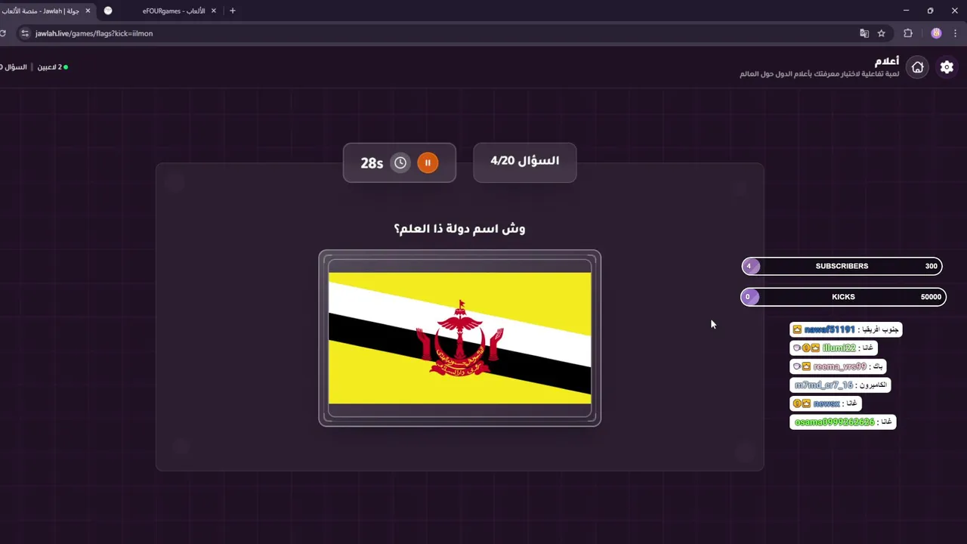The height and width of the screenshot is (544, 967).
Task: Click the SUBSCRIBERS progress bar
Action: tap(842, 266)
